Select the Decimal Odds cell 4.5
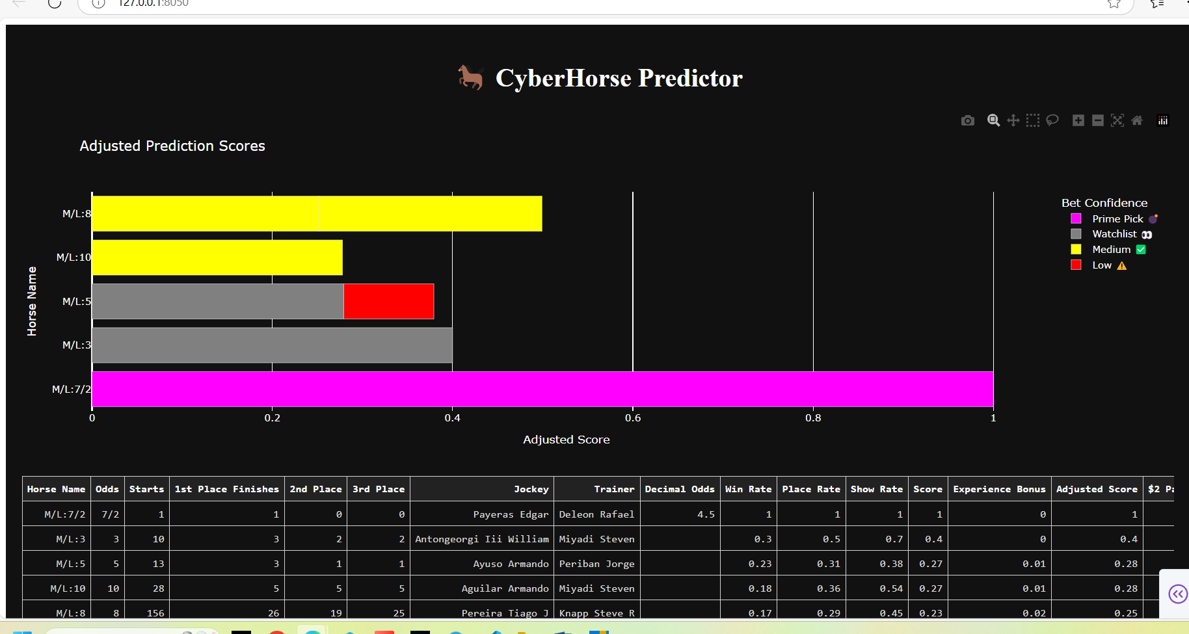Screen dimensions: 1189x634 tap(680, 514)
